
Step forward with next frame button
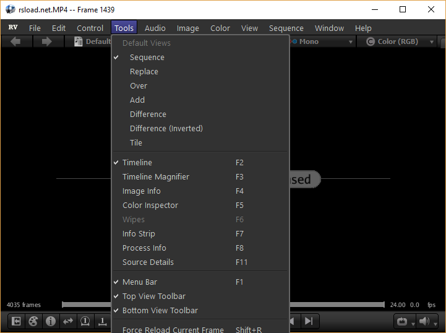point(309,321)
